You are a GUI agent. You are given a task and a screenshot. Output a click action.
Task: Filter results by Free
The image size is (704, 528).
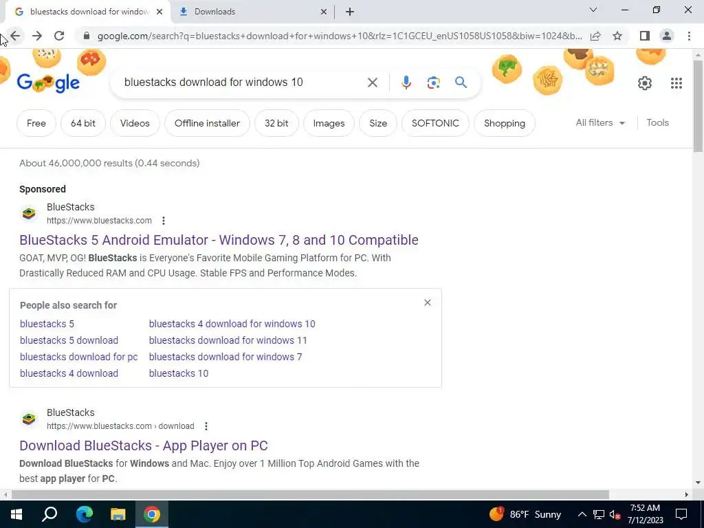pyautogui.click(x=36, y=123)
